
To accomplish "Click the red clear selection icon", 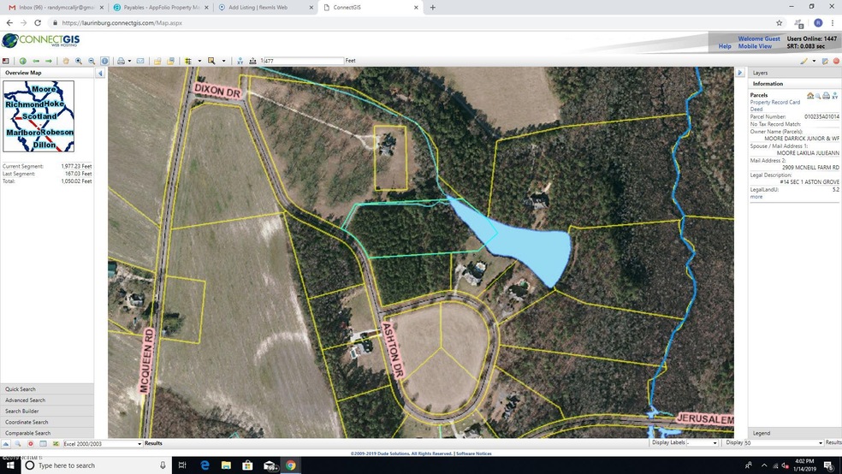I will click(836, 61).
